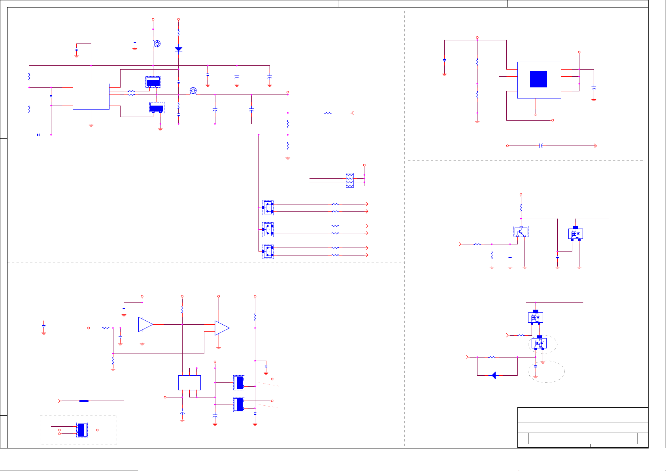The image size is (666, 471).
Task: Select the four-resistor network array symbol
Action: (349, 180)
